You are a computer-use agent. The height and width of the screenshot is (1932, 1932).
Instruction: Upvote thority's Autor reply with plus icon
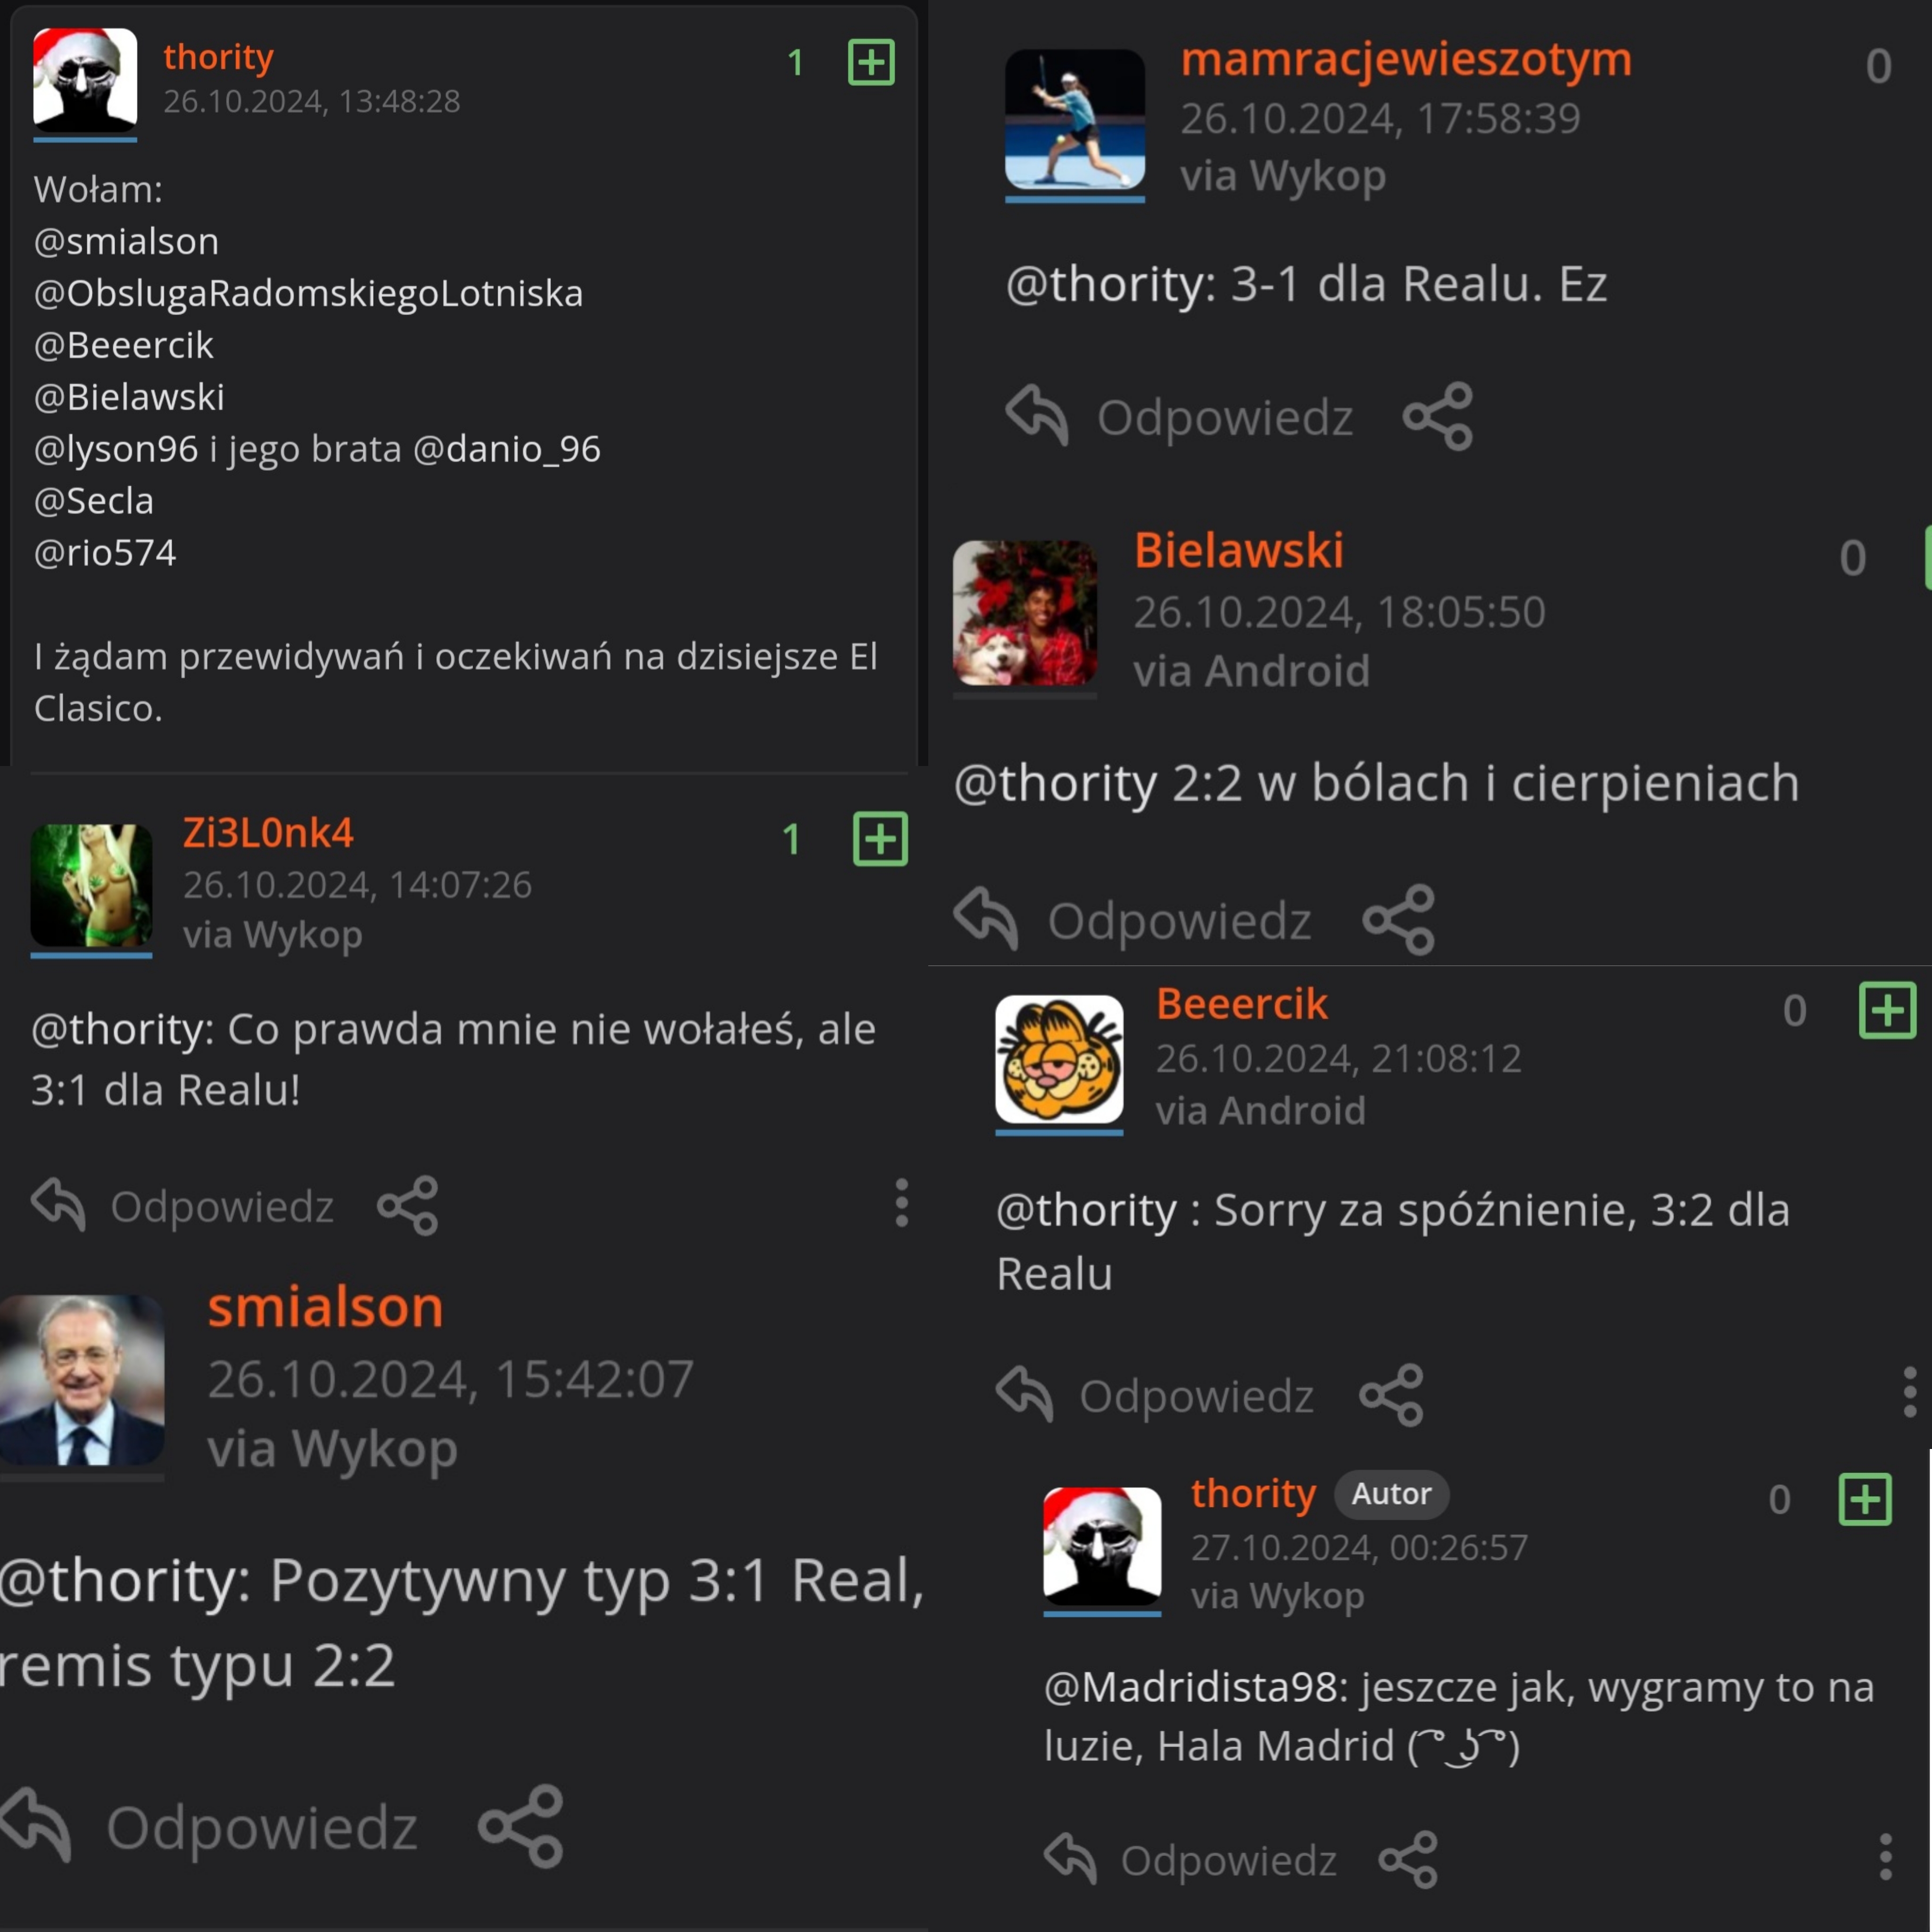[1865, 1499]
